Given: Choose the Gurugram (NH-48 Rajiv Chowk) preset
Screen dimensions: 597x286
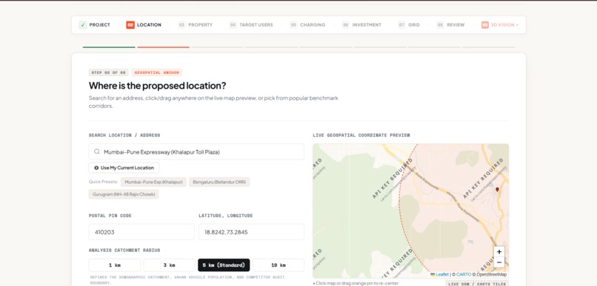Looking at the screenshot, I should pyautogui.click(x=124, y=194).
